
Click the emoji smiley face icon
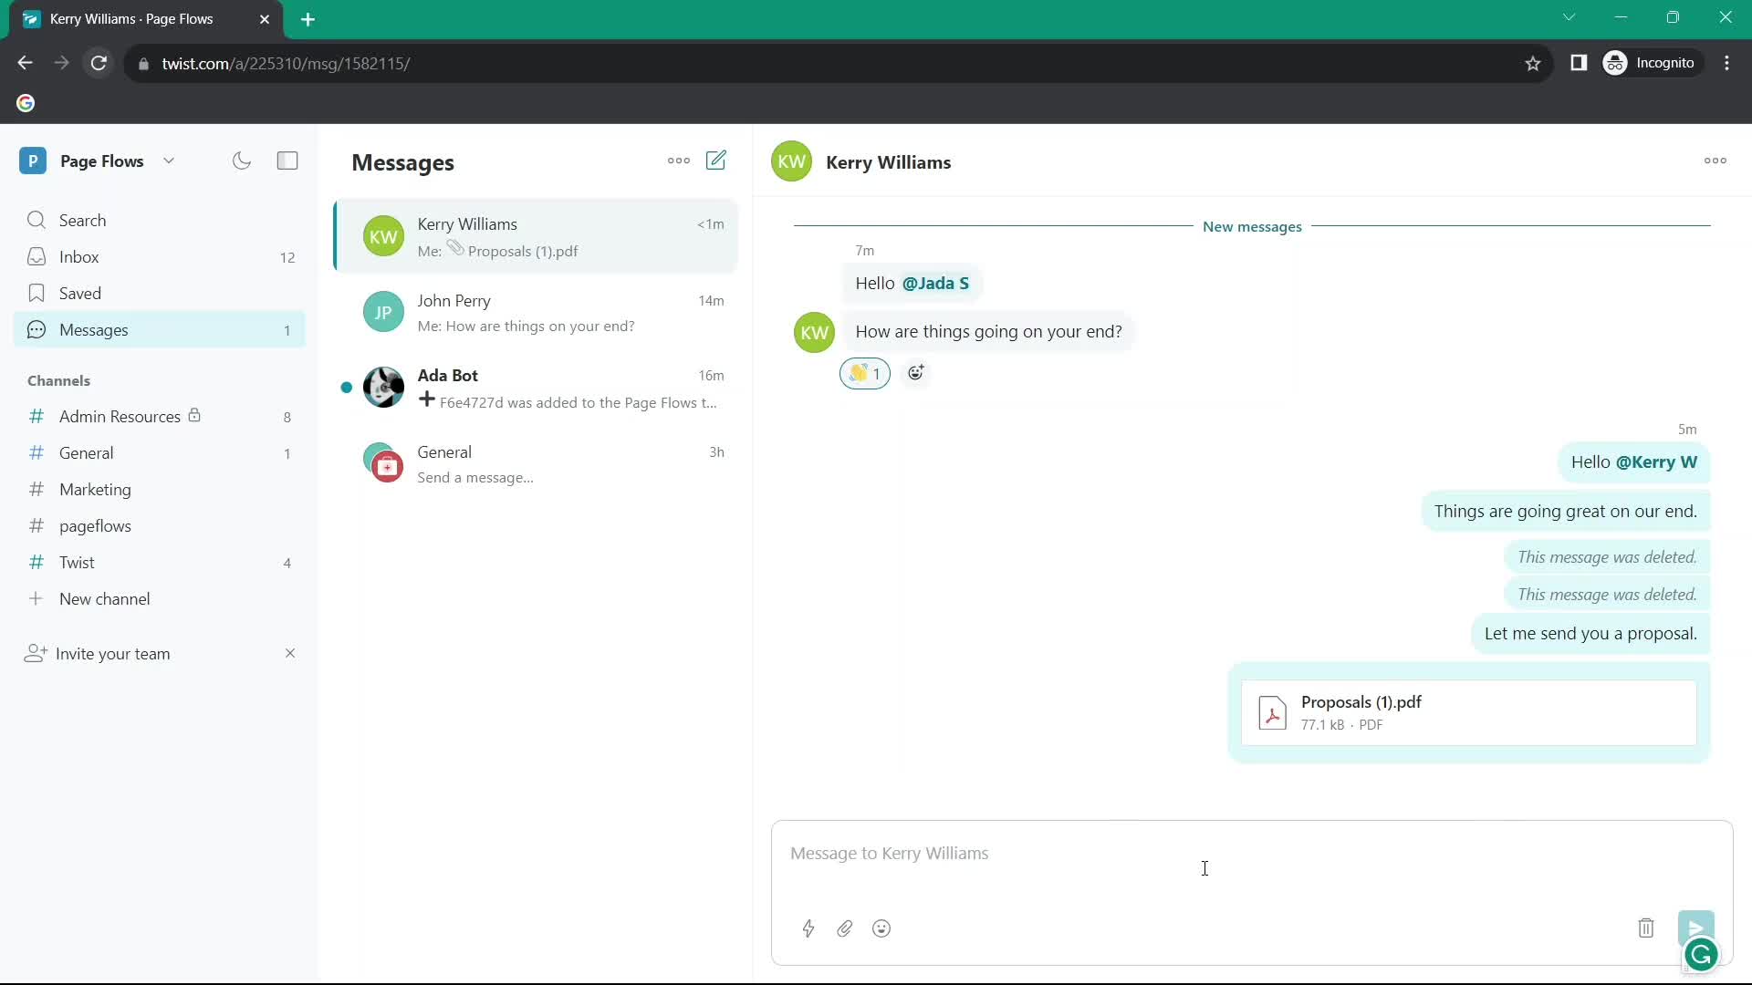881,928
